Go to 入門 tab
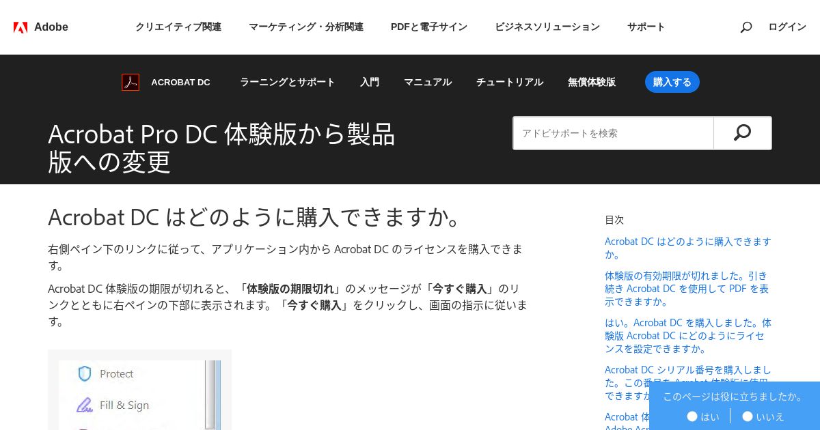Viewport: 820px width, 430px height. pos(370,82)
